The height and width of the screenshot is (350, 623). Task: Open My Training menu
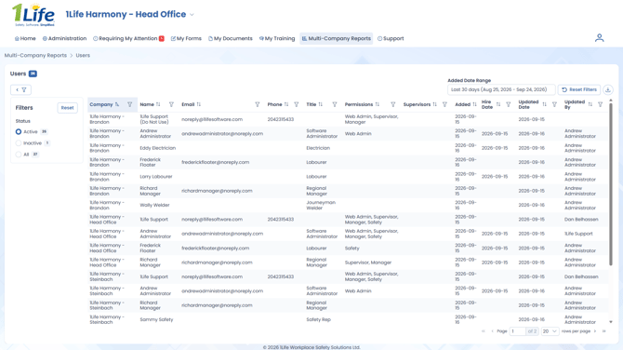pos(277,38)
